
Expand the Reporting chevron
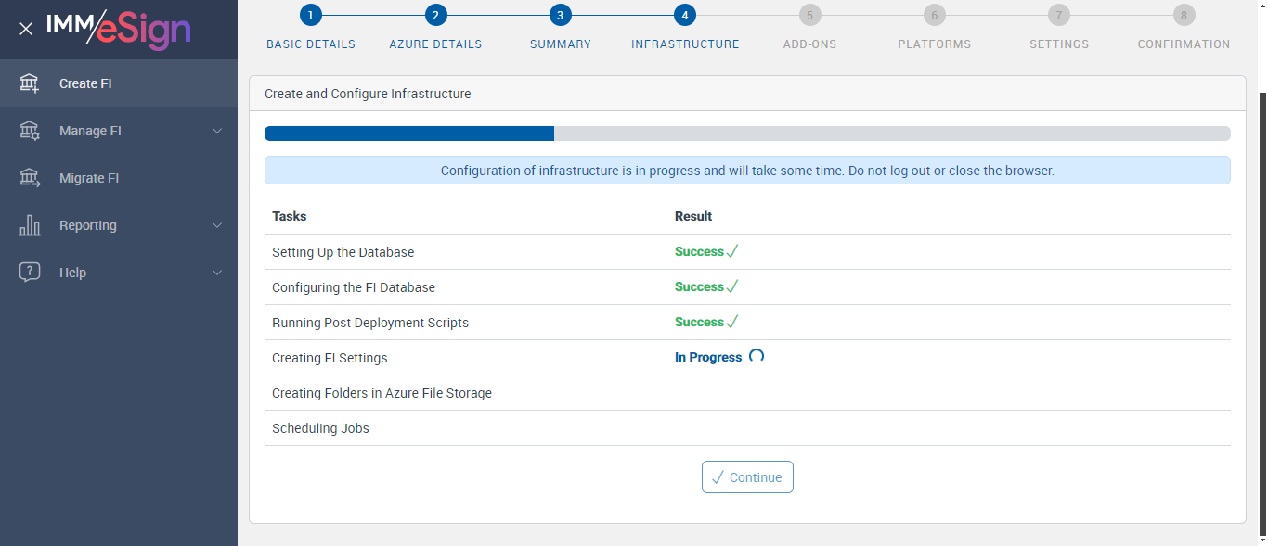[x=217, y=225]
